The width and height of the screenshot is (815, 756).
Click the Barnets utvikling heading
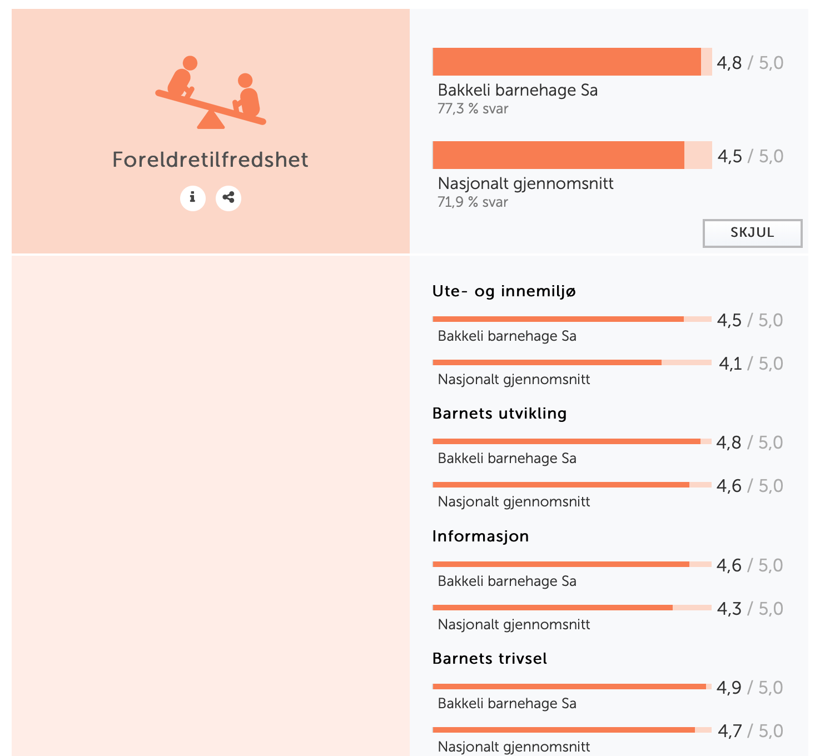tap(500, 414)
